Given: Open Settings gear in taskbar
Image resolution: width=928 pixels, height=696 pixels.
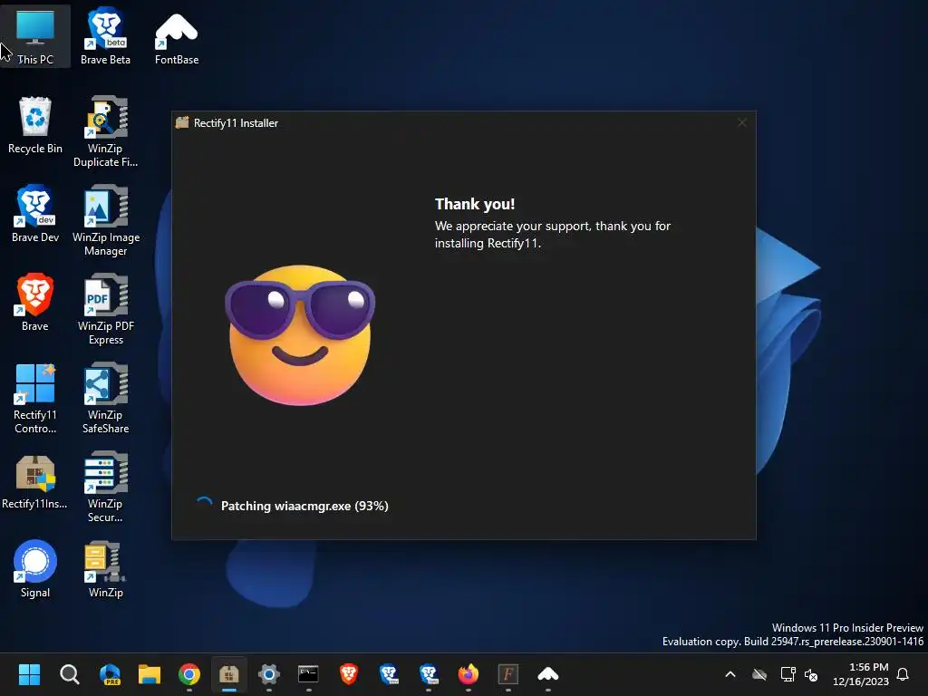Looking at the screenshot, I should pyautogui.click(x=268, y=674).
